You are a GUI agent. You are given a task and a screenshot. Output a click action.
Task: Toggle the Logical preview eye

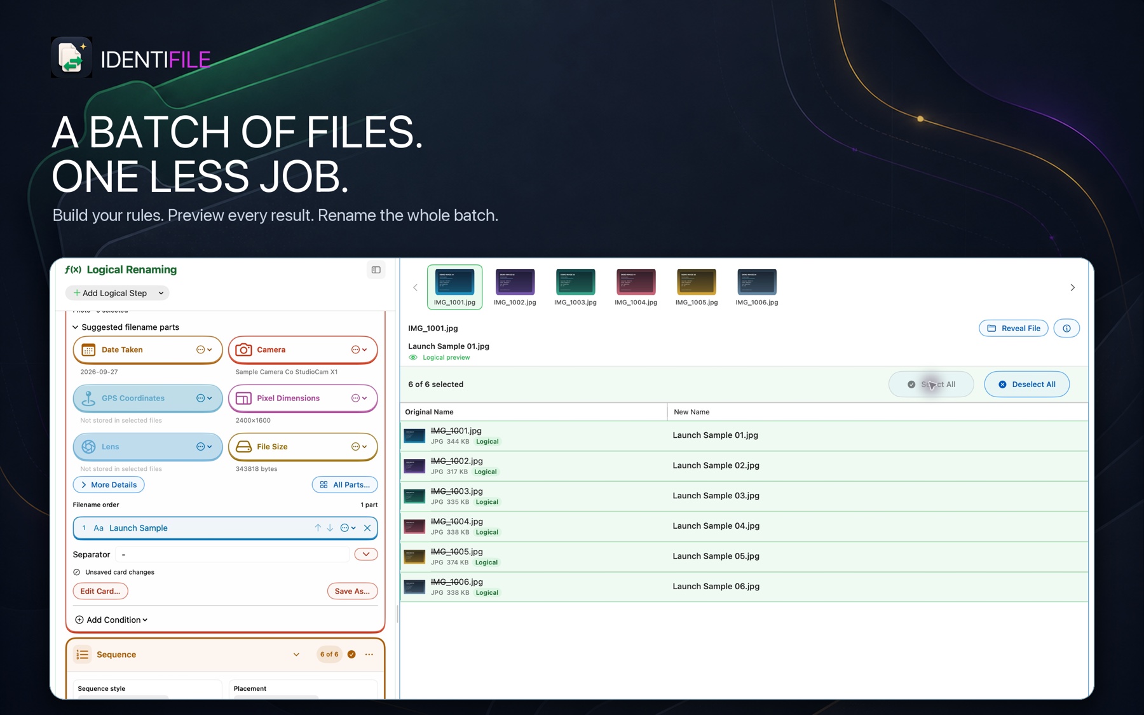click(x=413, y=358)
